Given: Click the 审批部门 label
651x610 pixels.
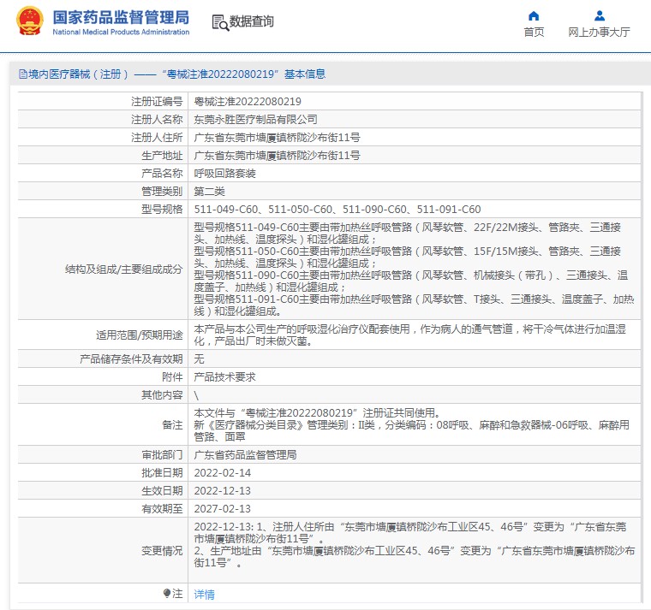Looking at the screenshot, I should pos(162,455).
